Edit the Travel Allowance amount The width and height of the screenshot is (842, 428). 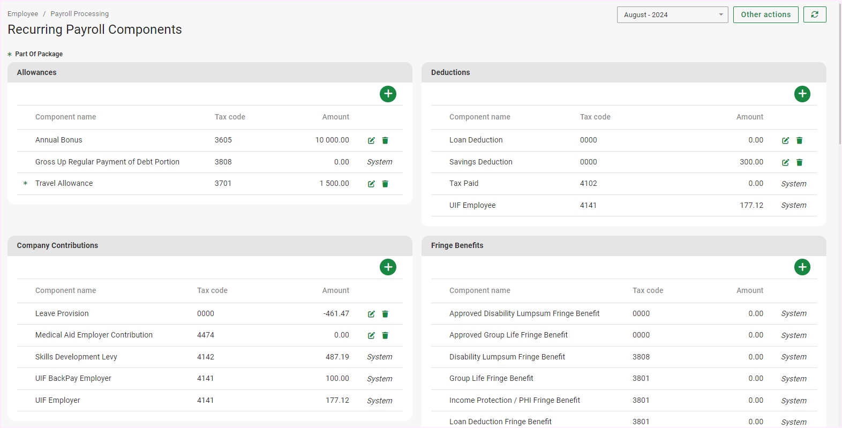(371, 184)
